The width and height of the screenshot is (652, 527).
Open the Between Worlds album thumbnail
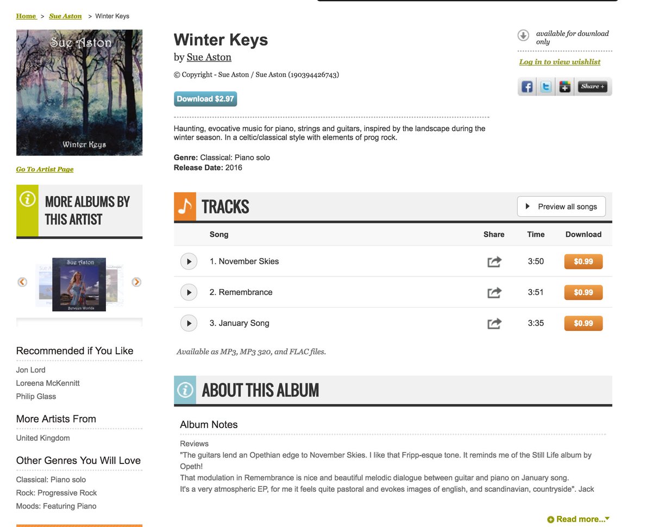pyautogui.click(x=79, y=284)
